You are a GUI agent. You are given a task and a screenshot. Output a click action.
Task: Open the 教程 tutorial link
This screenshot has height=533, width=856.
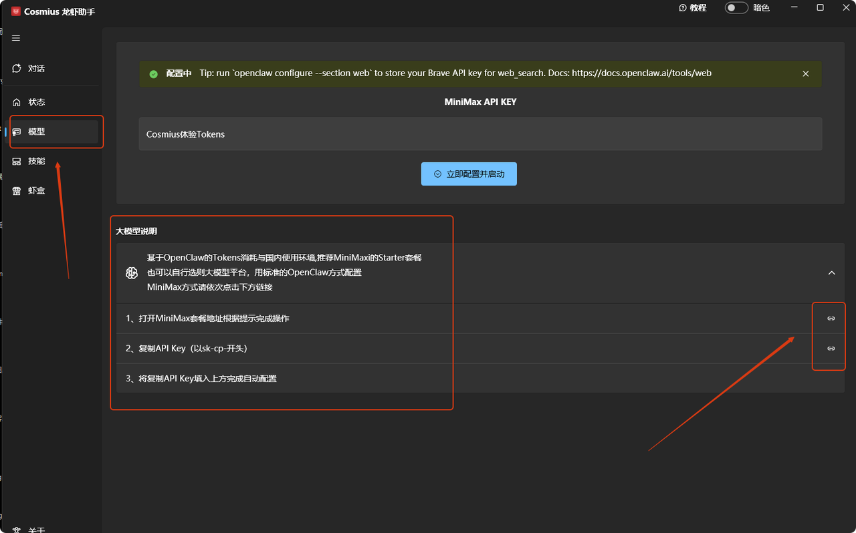693,8
